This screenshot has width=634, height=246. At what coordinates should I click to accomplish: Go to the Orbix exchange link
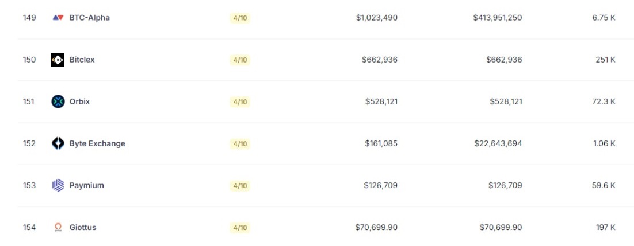(x=79, y=101)
